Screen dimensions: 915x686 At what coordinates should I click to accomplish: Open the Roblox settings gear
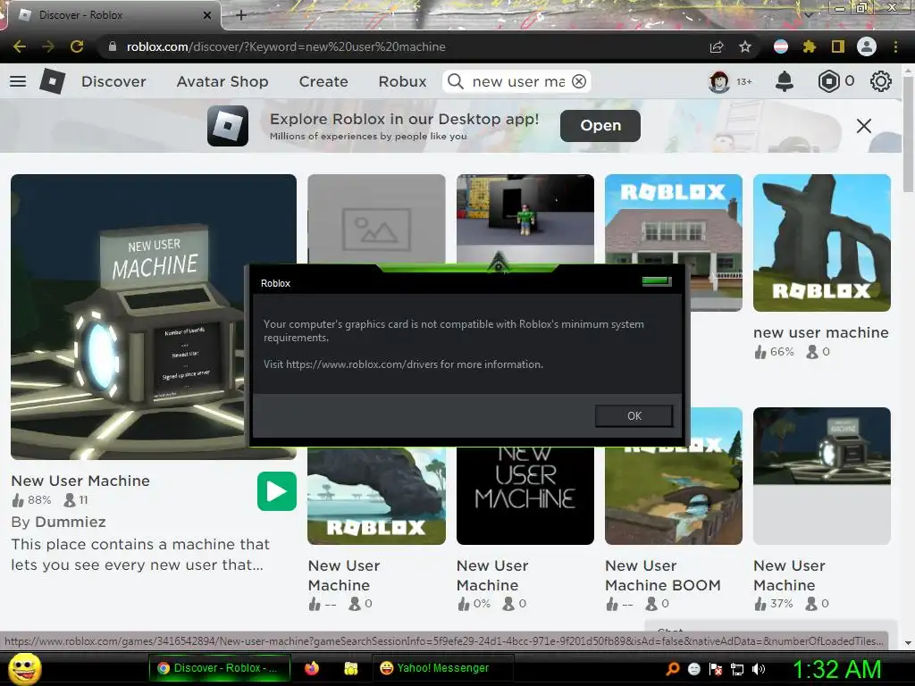tap(880, 81)
